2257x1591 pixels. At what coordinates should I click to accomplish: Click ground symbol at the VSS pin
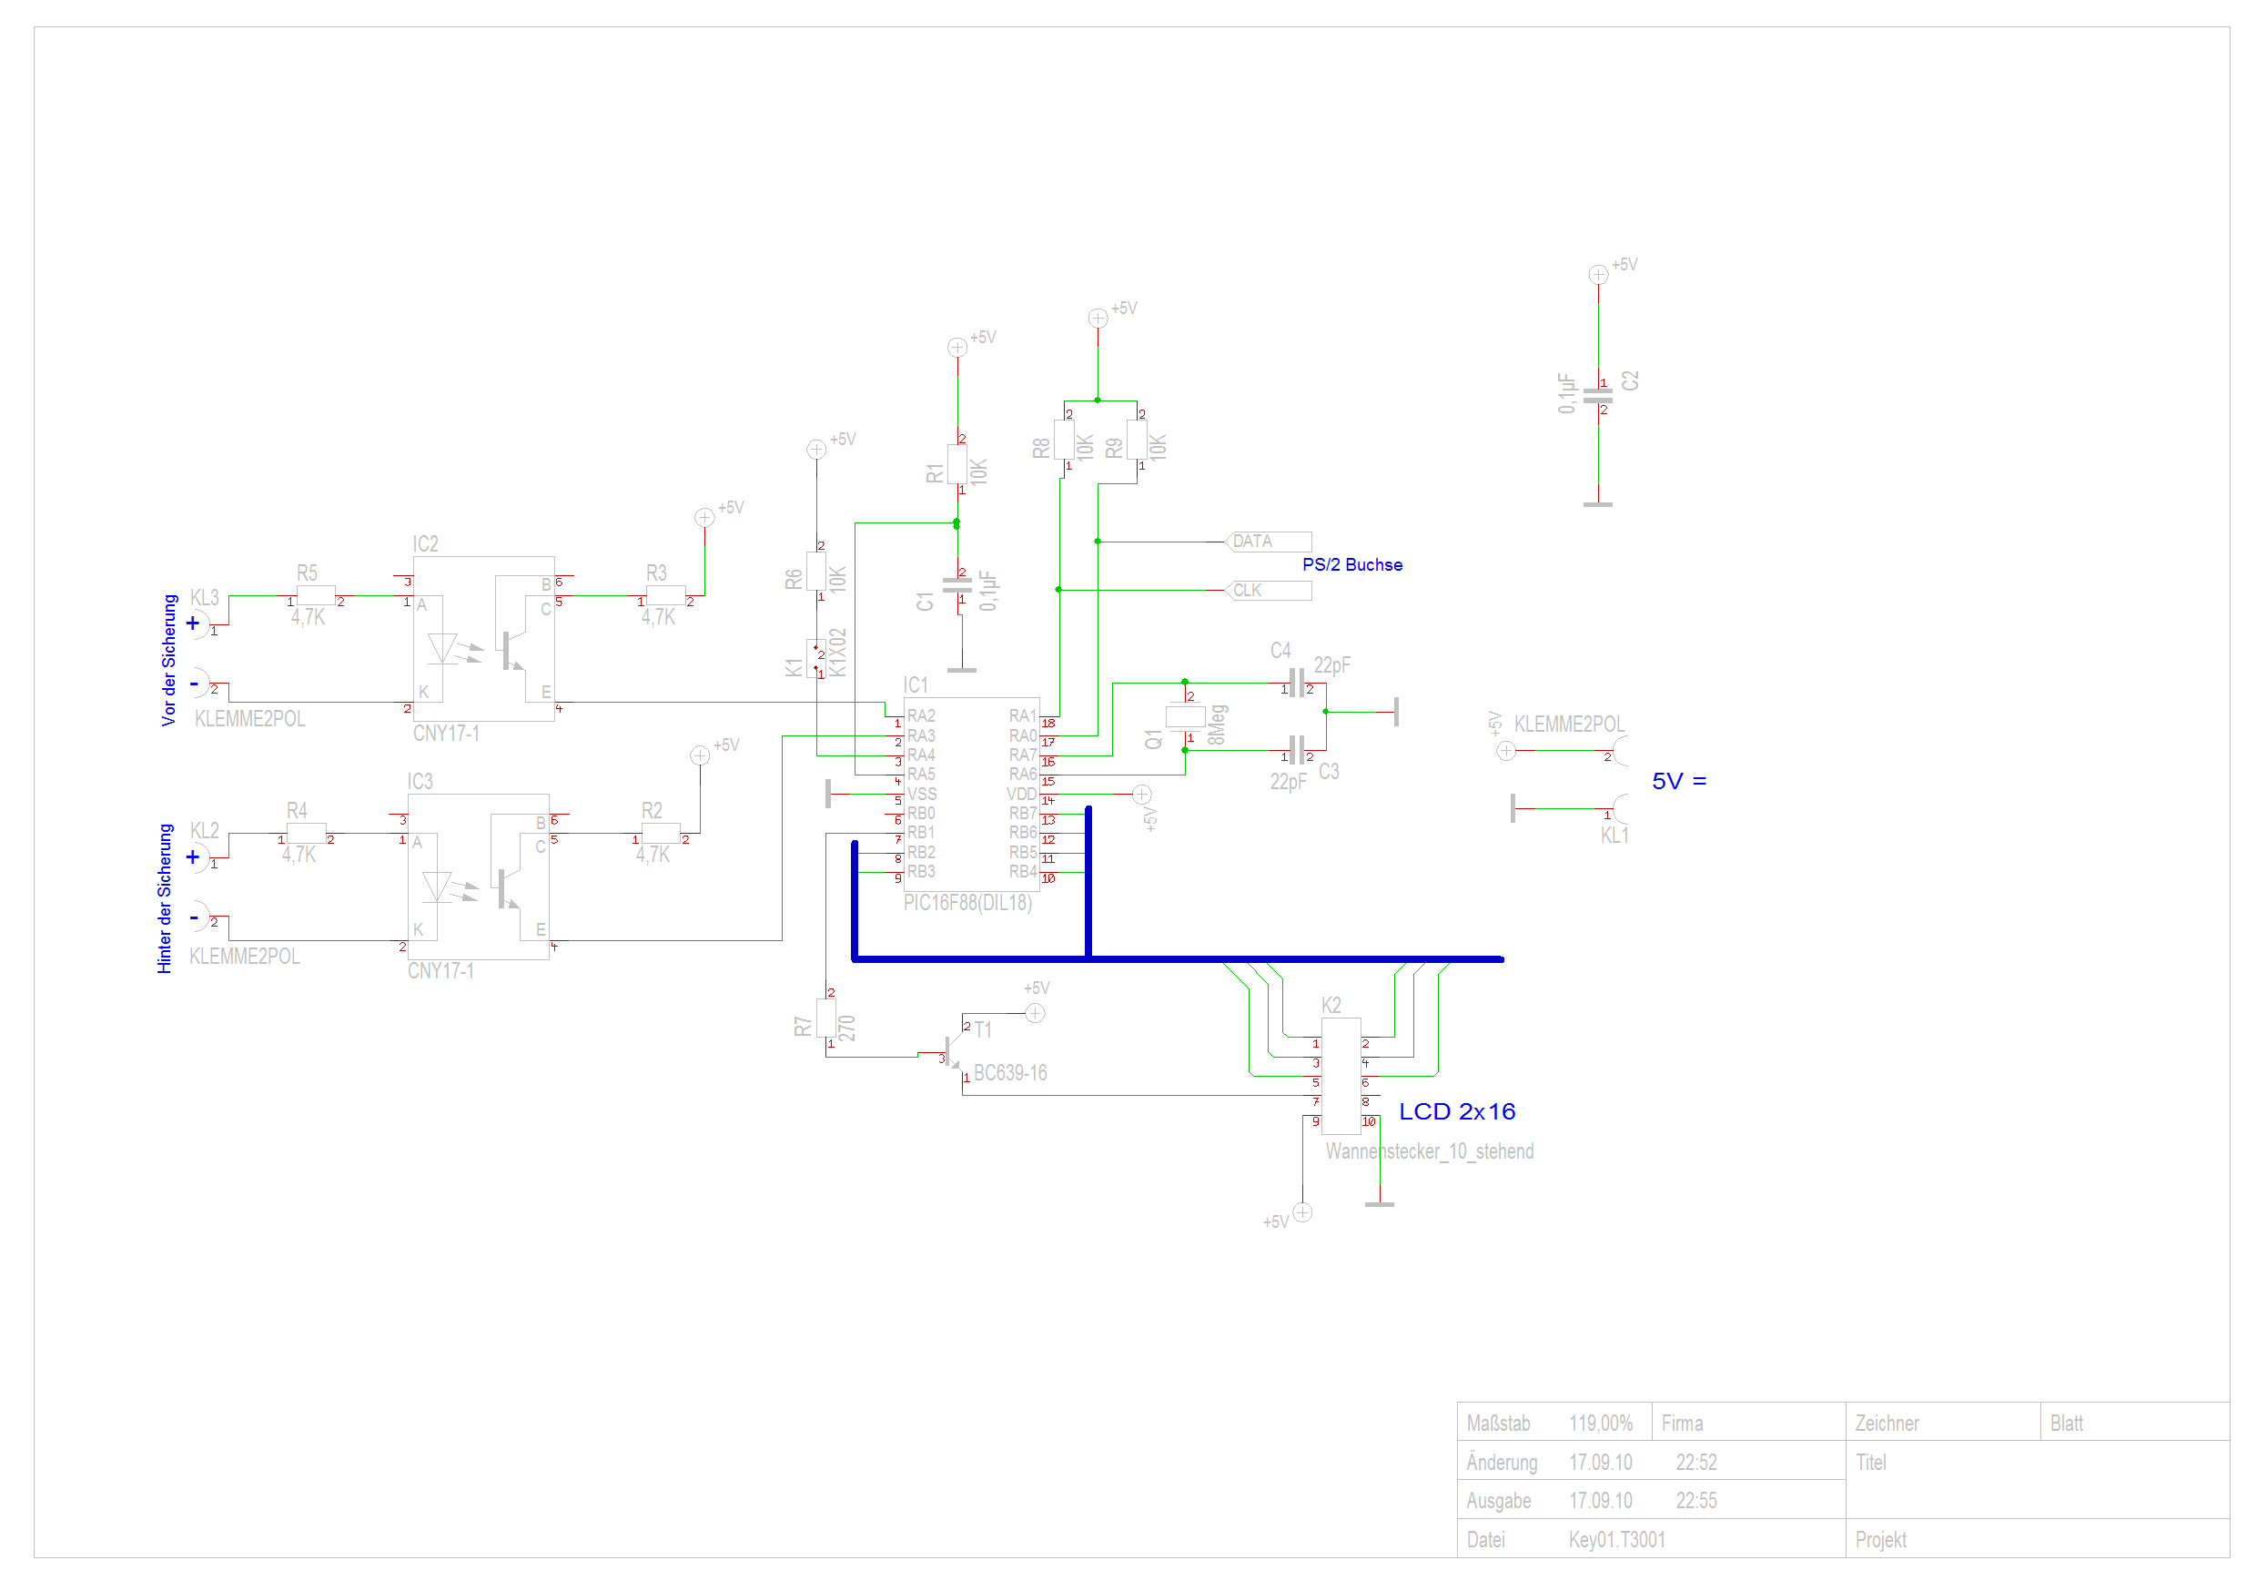(829, 795)
